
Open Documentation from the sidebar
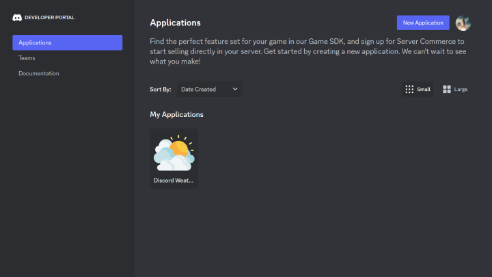click(38, 73)
